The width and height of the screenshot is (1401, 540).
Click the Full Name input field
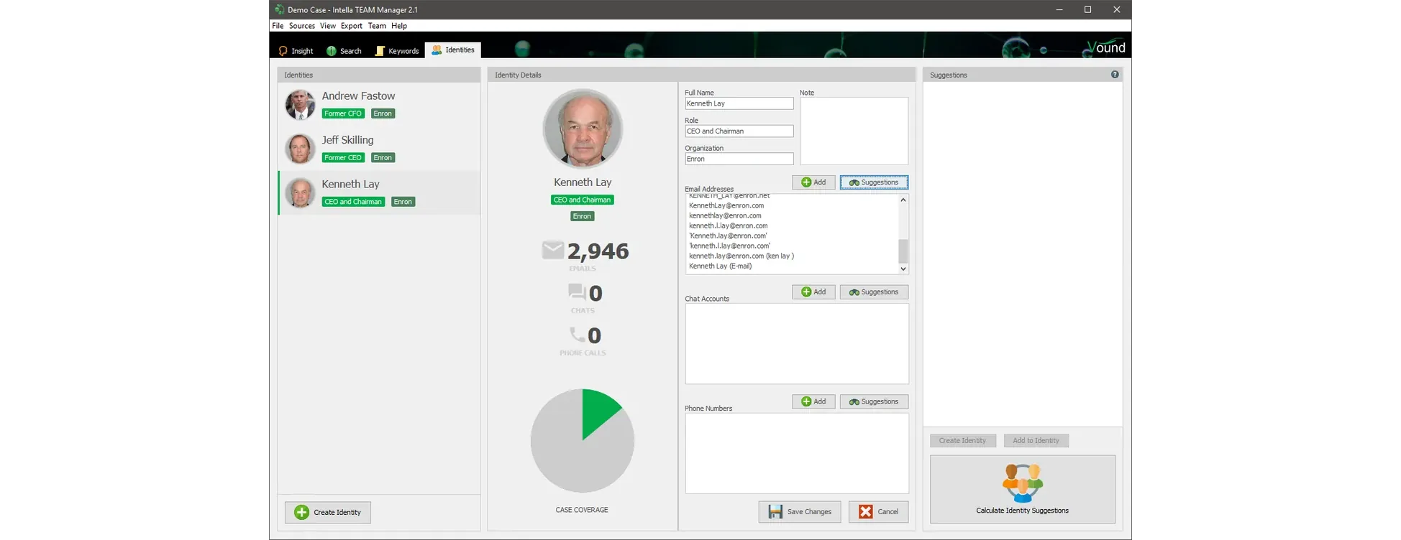pos(739,103)
